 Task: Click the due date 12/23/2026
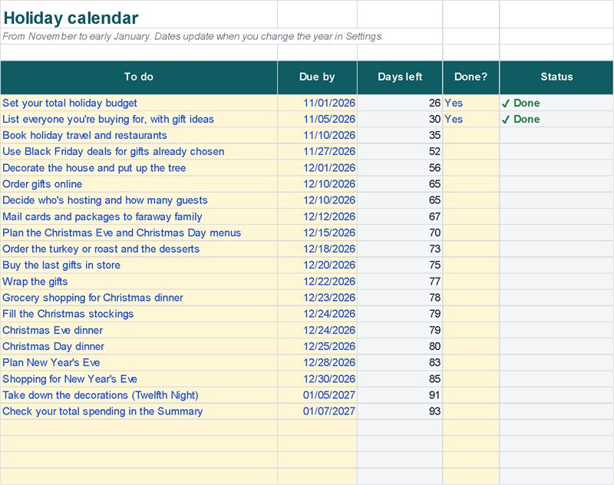point(318,298)
